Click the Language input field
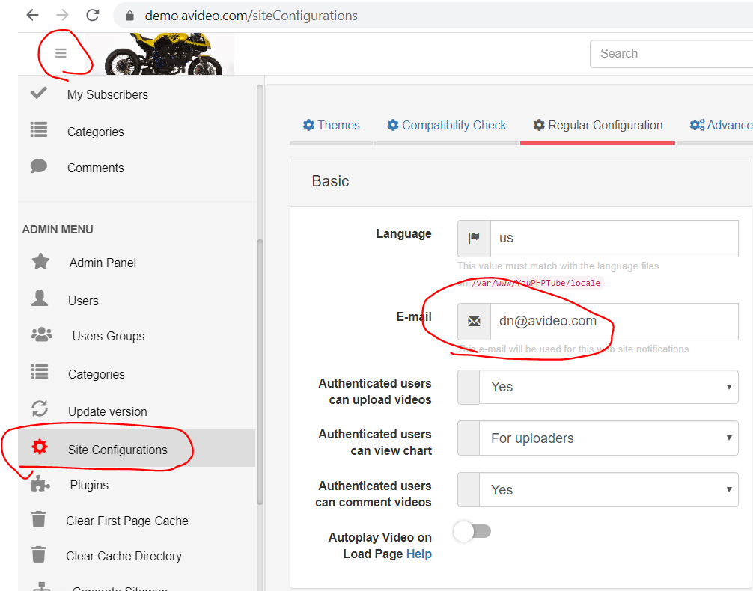The height and width of the screenshot is (591, 753). [615, 239]
